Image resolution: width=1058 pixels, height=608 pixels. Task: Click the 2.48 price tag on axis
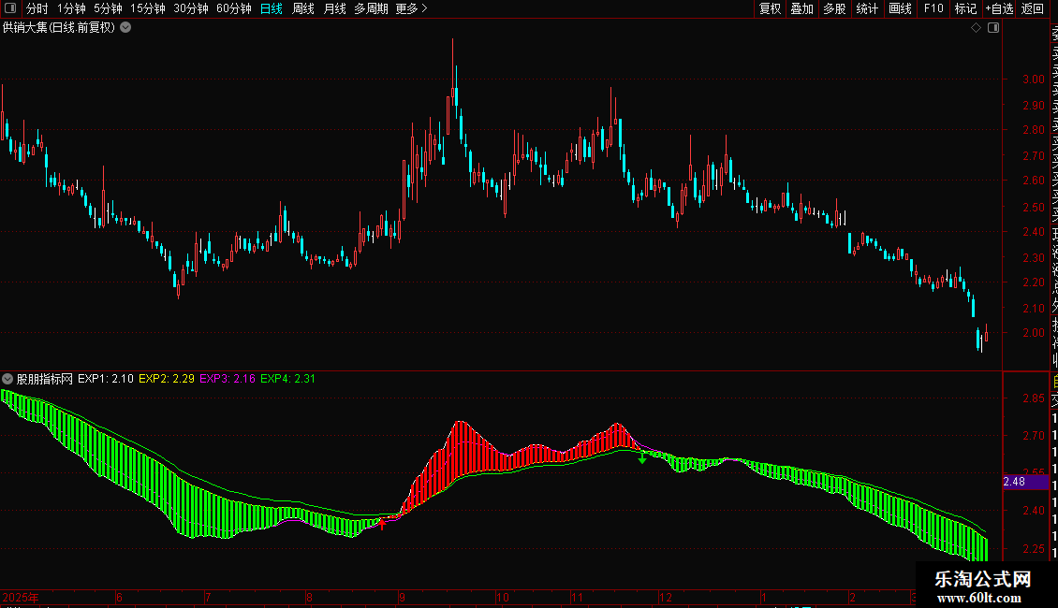click(1025, 482)
